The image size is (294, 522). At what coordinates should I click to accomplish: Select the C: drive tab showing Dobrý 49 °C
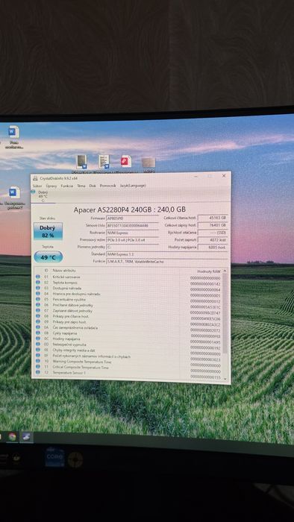pyautogui.click(x=43, y=196)
